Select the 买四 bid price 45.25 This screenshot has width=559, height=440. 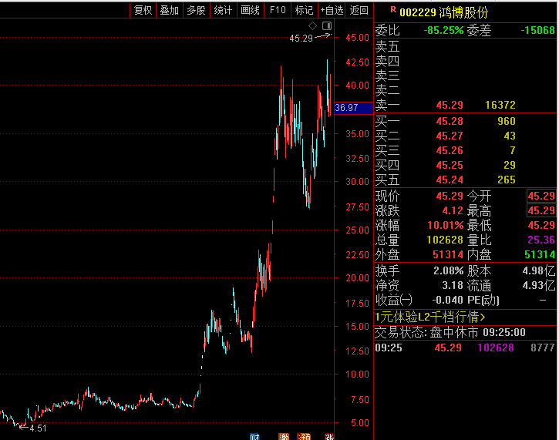(450, 165)
